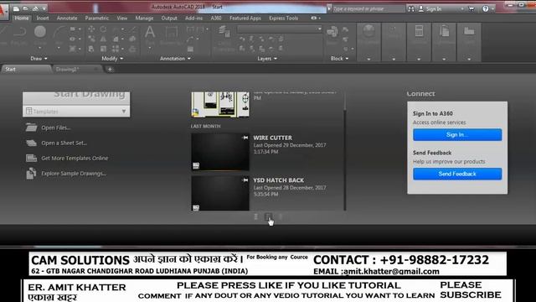Screen dimensions: 536x302
Task: Switch to the Drawing1 file tab
Action: pos(77,69)
